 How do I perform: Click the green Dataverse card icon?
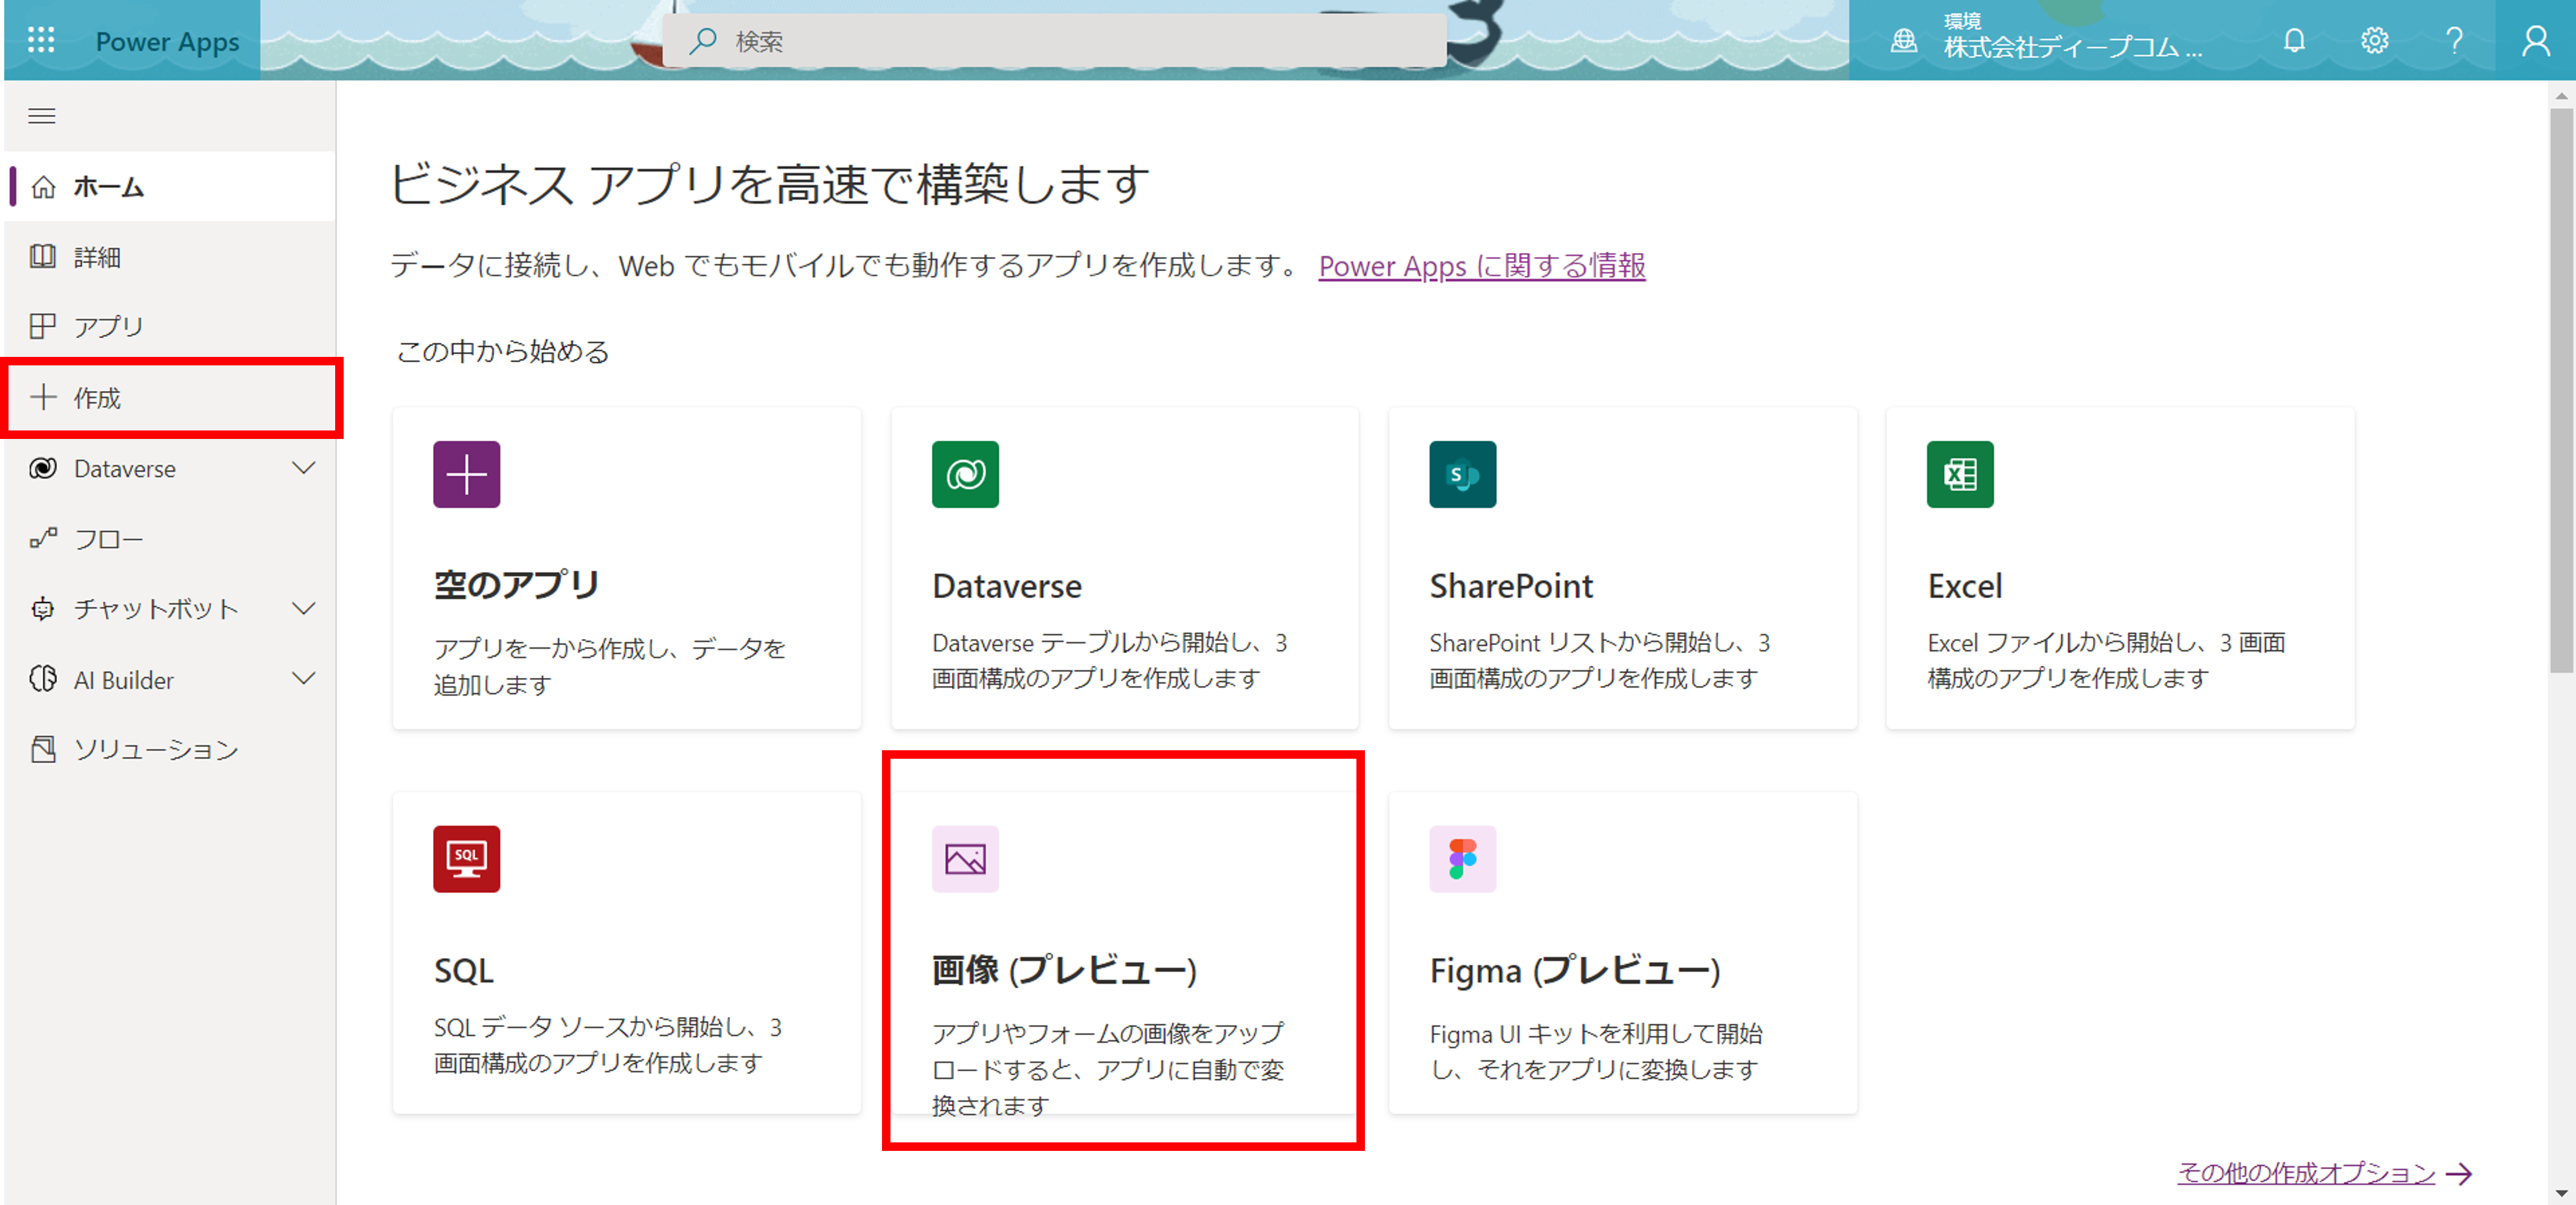(x=965, y=475)
